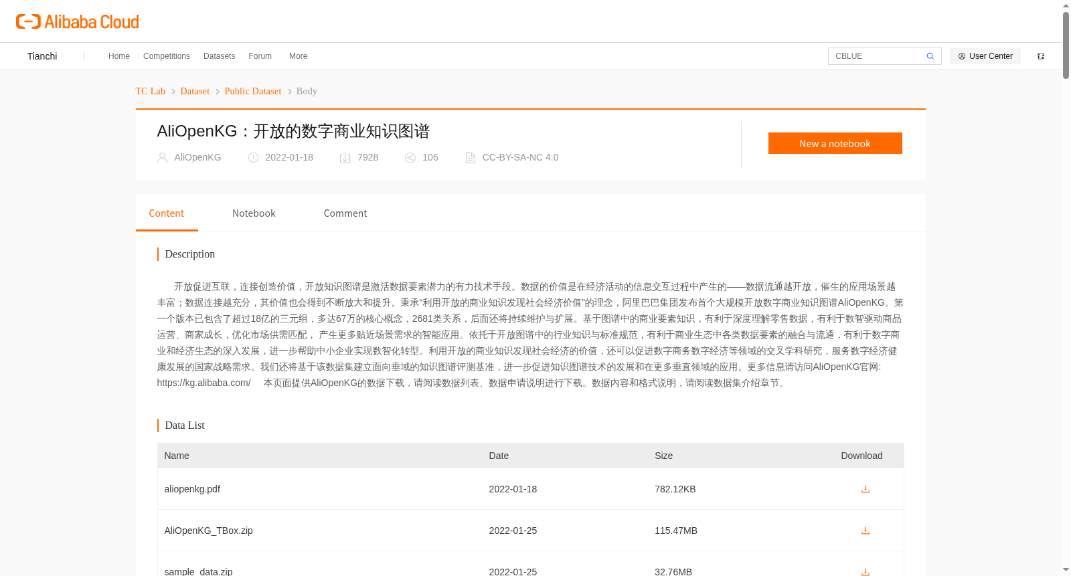Click the https://kg.alibaba.com/ URL text
Screen dimensions: 1071x576
204,383
